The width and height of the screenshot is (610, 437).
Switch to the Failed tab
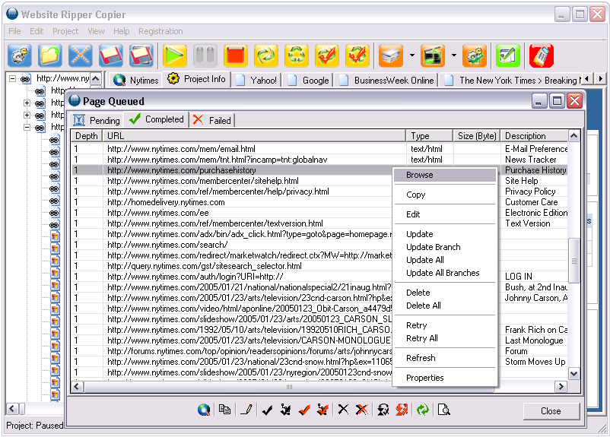click(x=212, y=120)
